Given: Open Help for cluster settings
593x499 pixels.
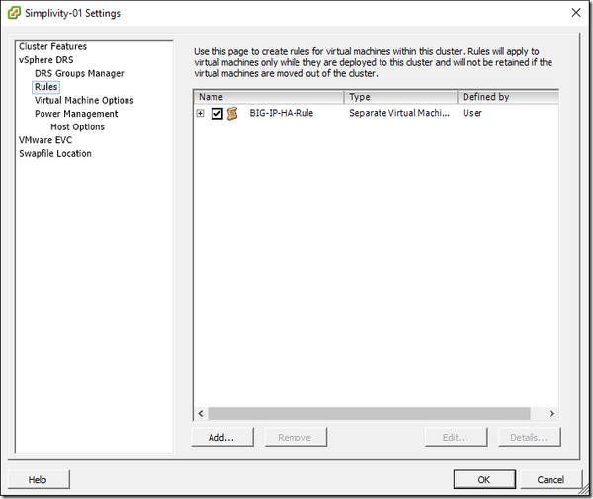Looking at the screenshot, I should pos(39,479).
